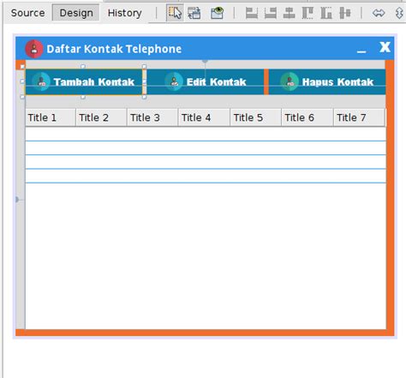
Task: Toggle vertical resizability arrow icon
Action: tap(399, 13)
